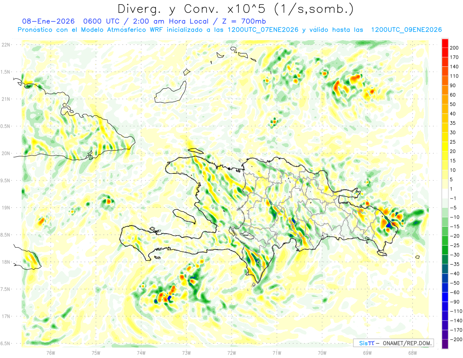
Task: Click the positive '25' scale value
Action: pos(453,142)
